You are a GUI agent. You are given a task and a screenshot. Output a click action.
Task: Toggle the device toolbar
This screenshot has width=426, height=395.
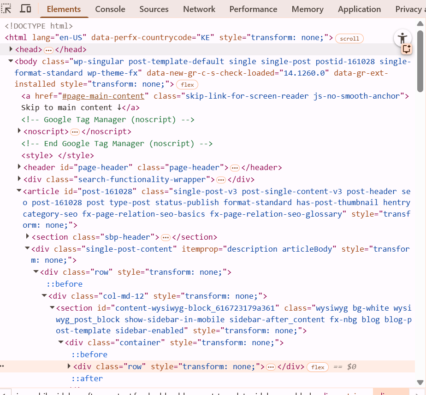25,8
